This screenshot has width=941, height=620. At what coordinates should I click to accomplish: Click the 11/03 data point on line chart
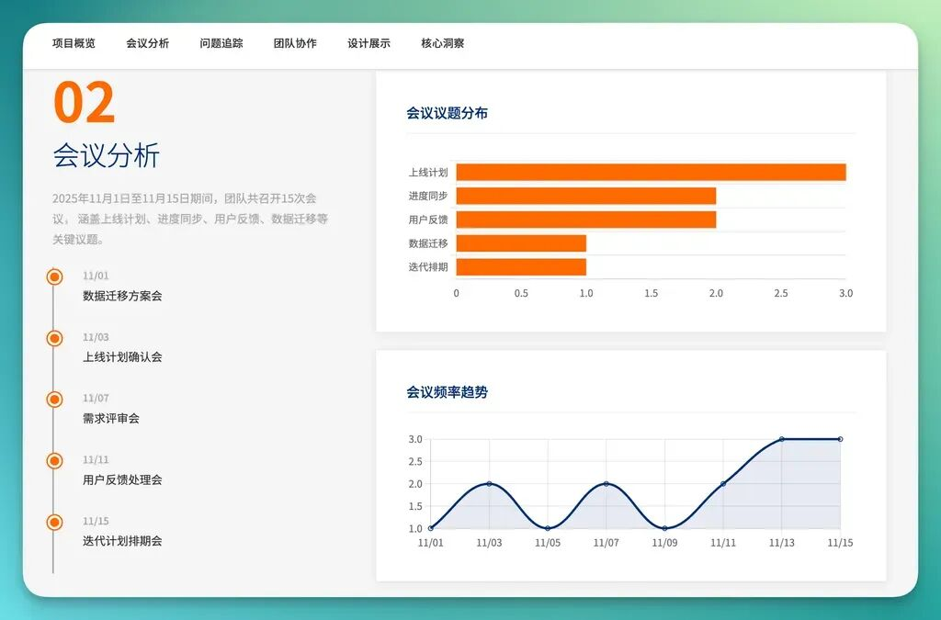pos(489,483)
